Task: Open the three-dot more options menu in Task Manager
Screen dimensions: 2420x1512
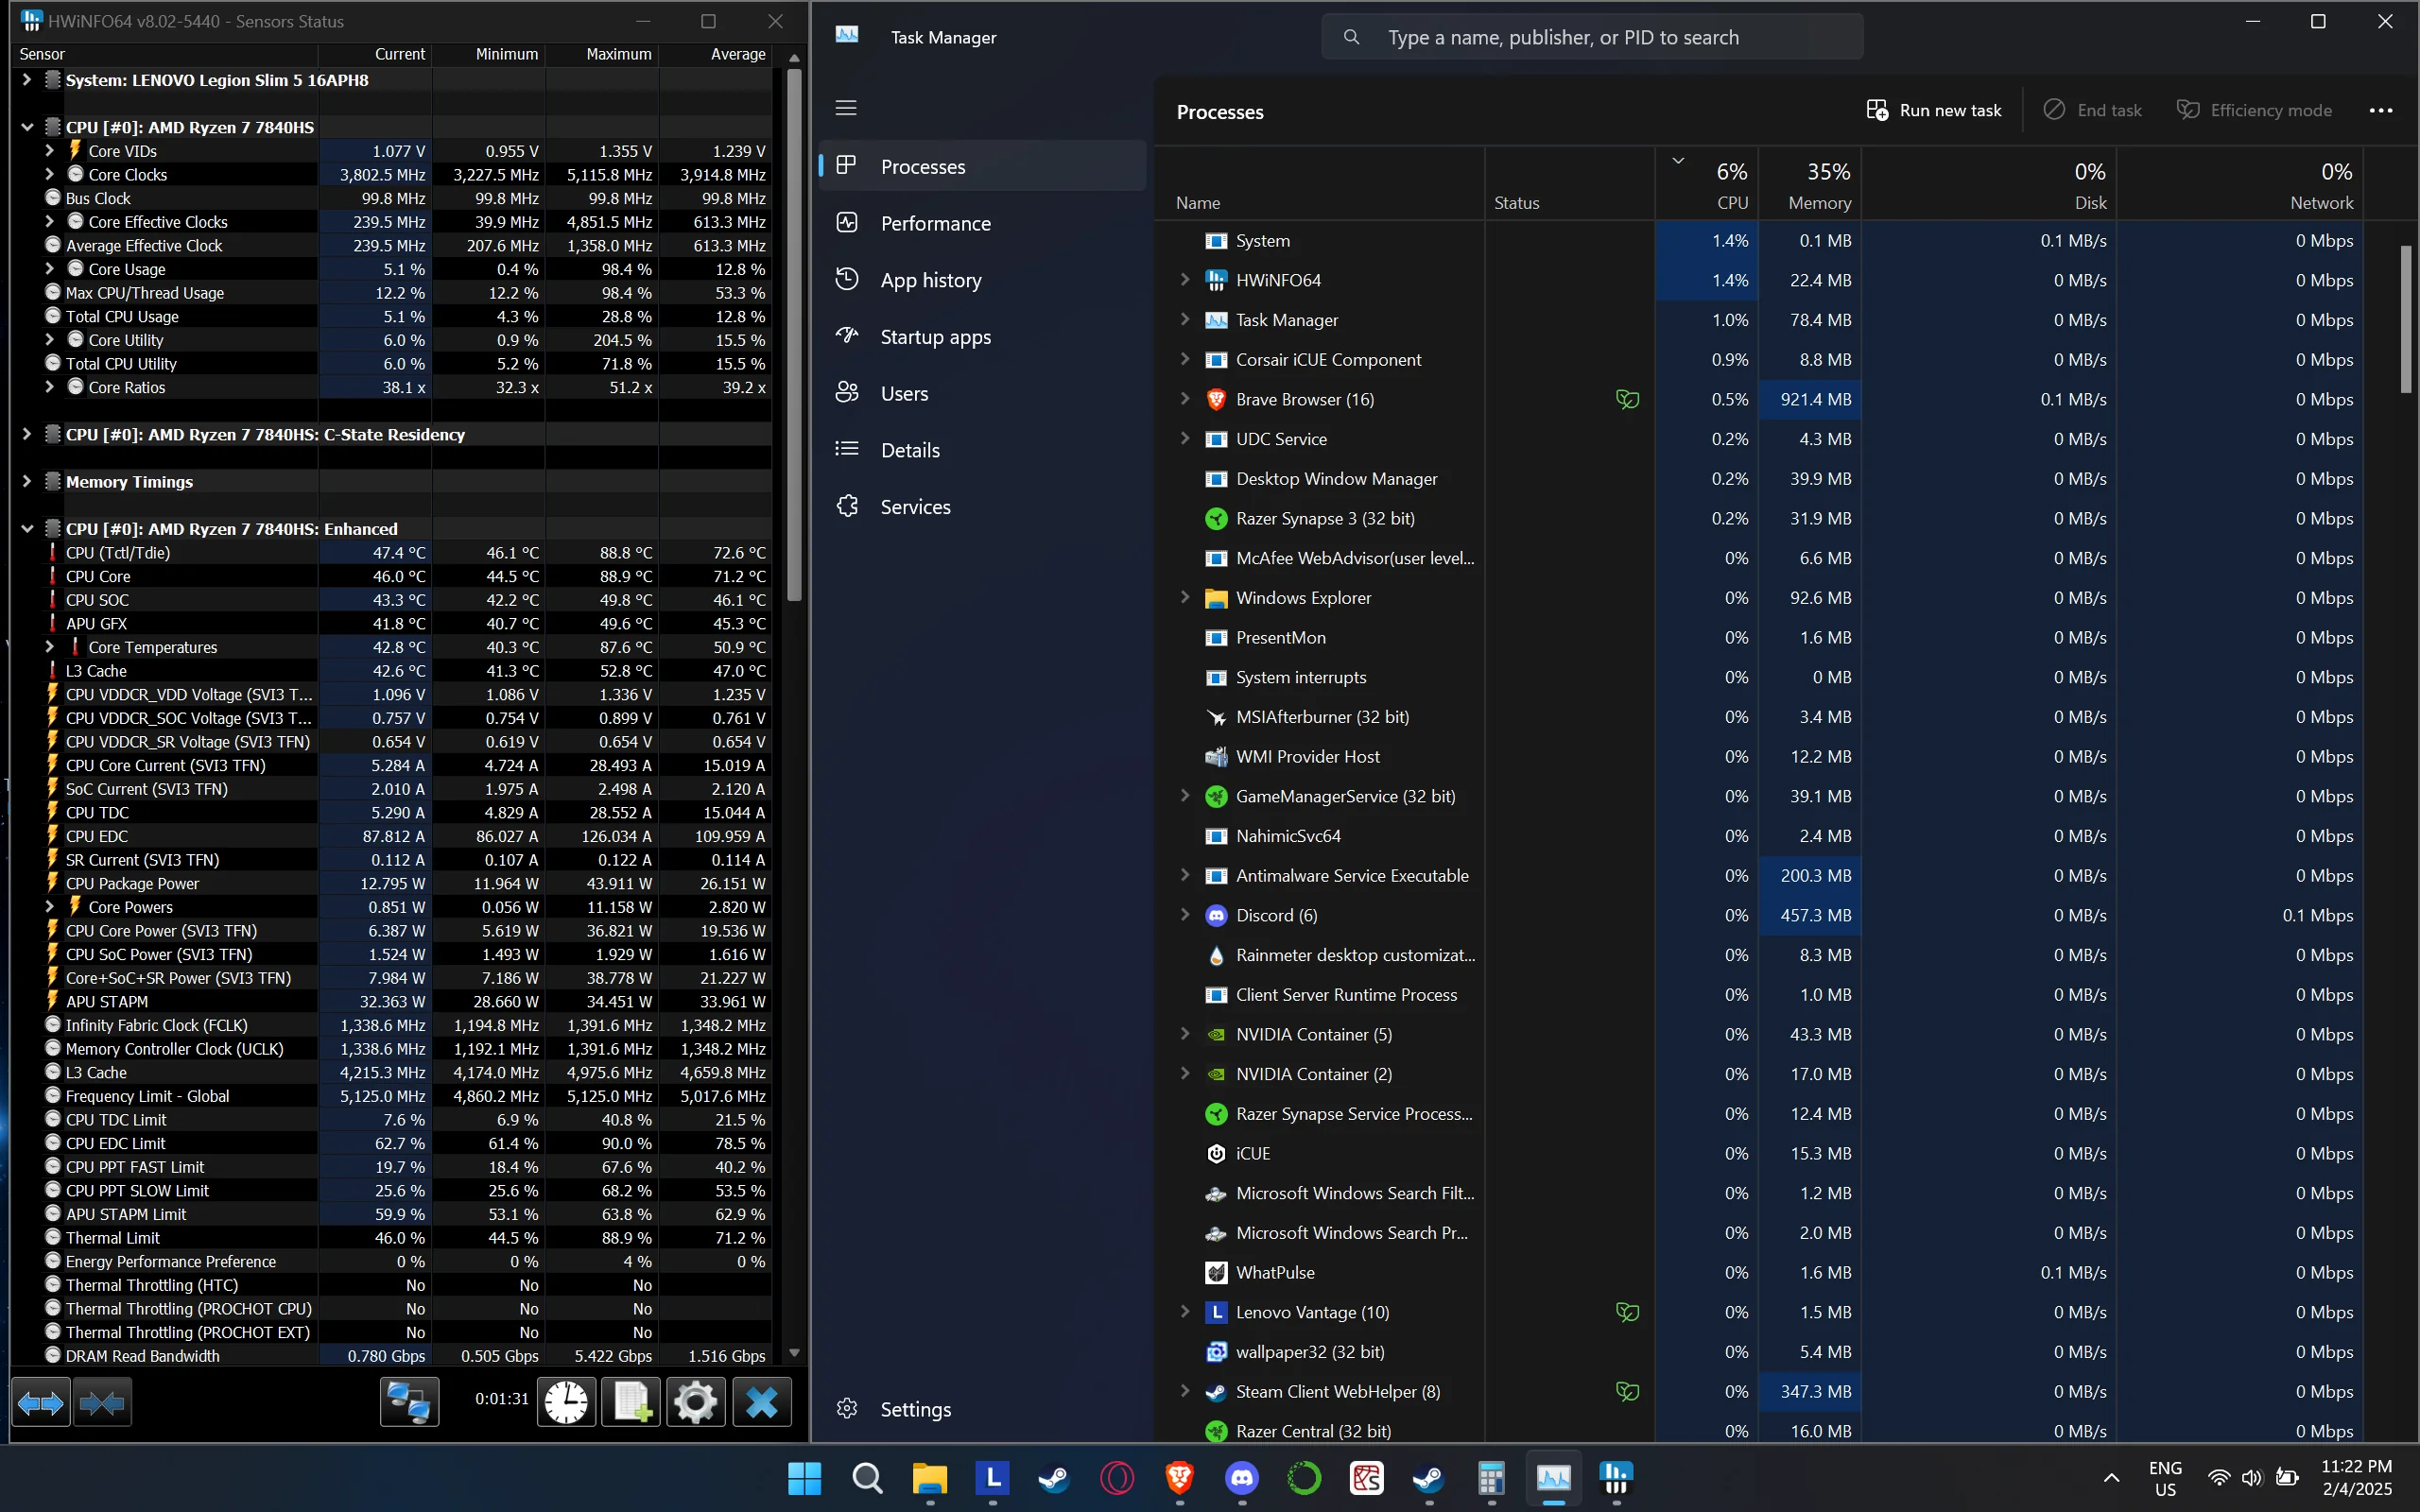Action: click(x=2381, y=111)
